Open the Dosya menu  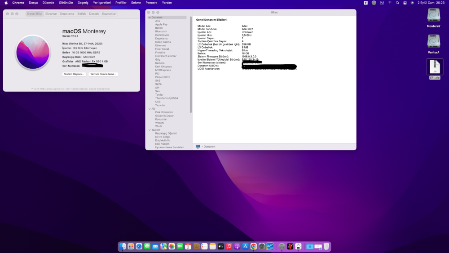coord(33,3)
